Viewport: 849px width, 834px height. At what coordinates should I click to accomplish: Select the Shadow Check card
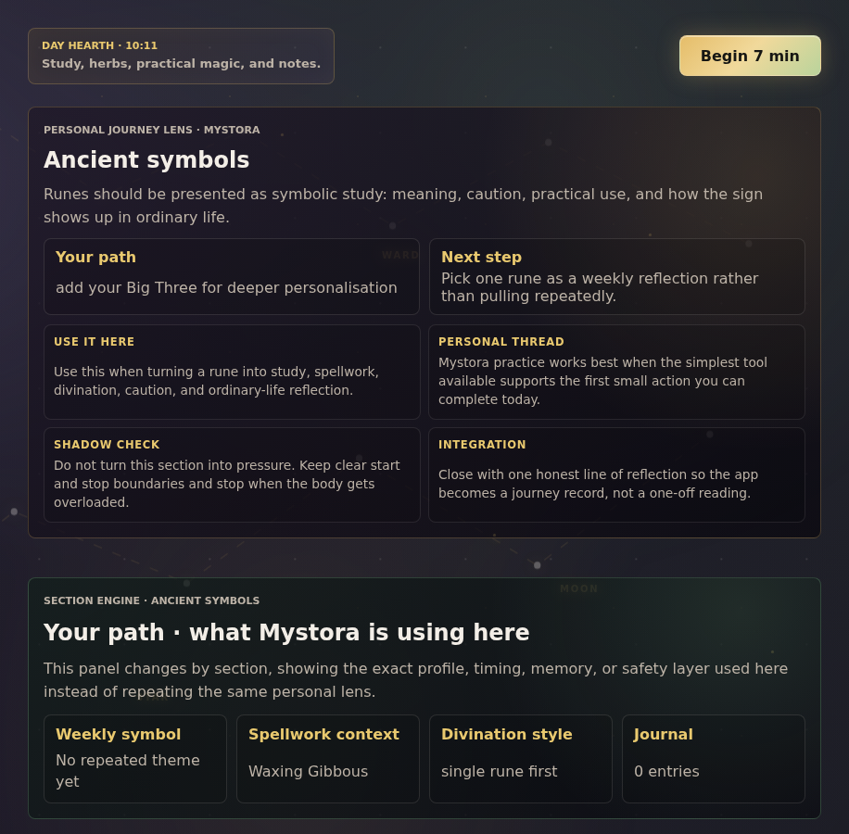point(232,474)
